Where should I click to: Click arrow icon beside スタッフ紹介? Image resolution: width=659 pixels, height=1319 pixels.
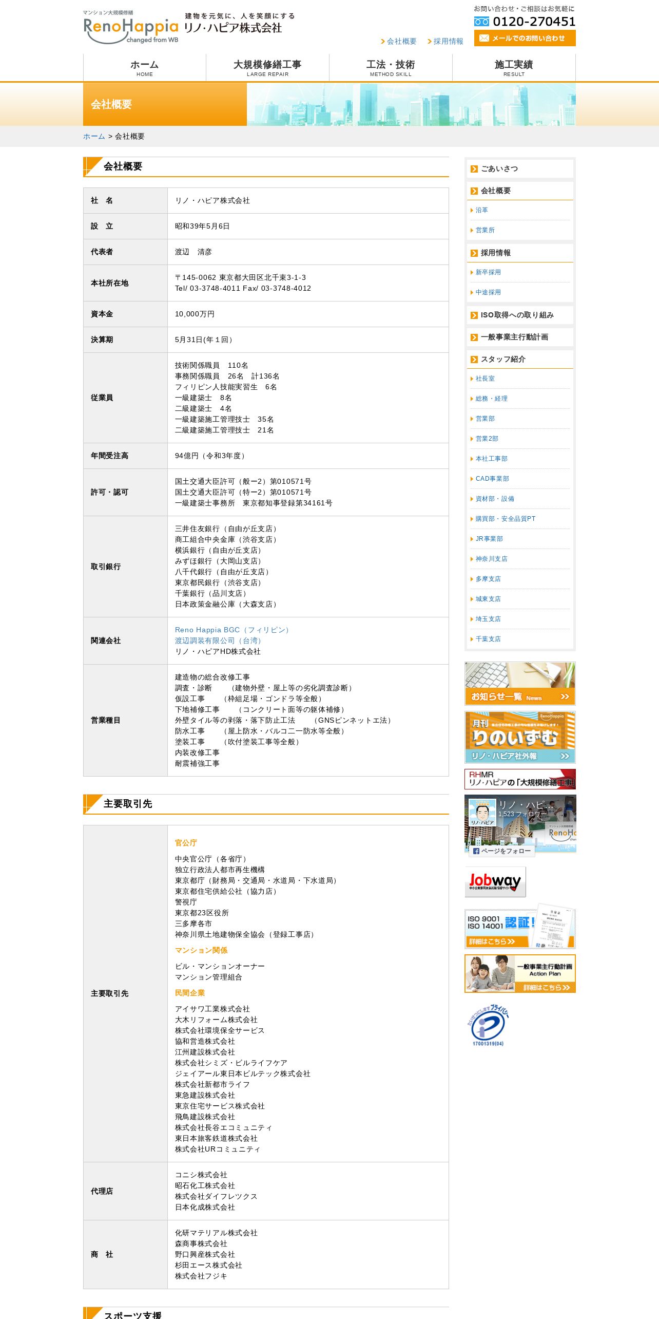(x=474, y=360)
